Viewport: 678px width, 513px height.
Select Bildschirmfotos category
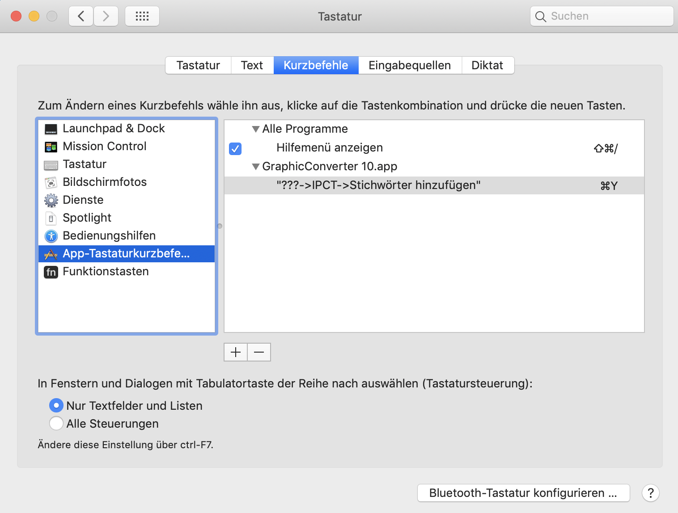tap(127, 182)
